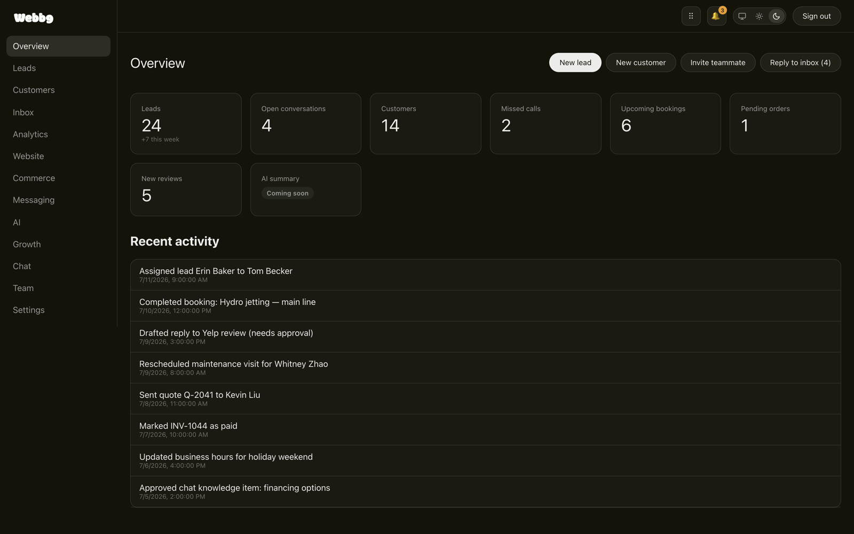Open 'Marked INV-1044 as paid' entry
This screenshot has height=534, width=854.
click(x=485, y=430)
